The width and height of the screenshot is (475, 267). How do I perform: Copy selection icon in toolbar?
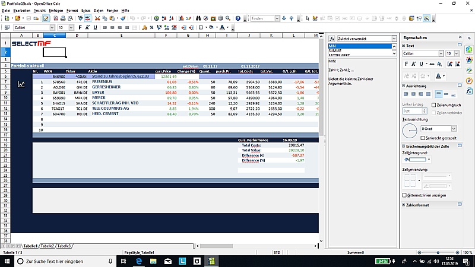coord(105,18)
